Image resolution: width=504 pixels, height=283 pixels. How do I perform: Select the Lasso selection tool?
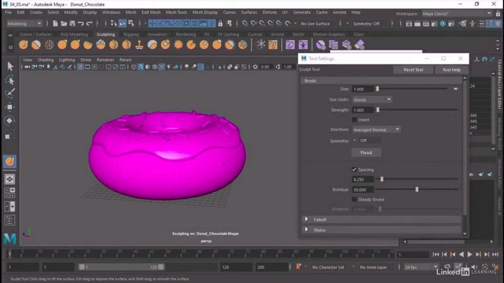pyautogui.click(x=10, y=80)
